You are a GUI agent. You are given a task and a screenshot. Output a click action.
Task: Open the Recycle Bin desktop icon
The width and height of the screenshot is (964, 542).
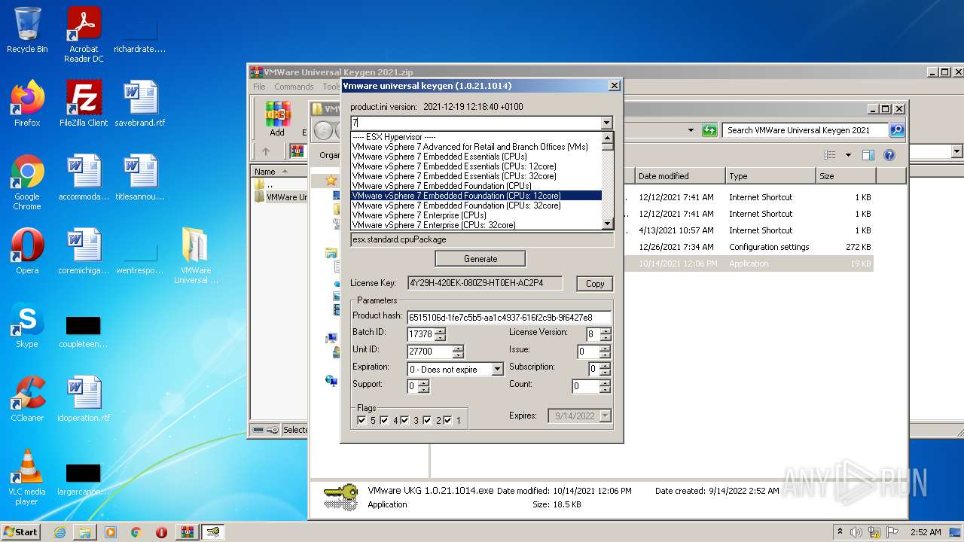coord(27,30)
